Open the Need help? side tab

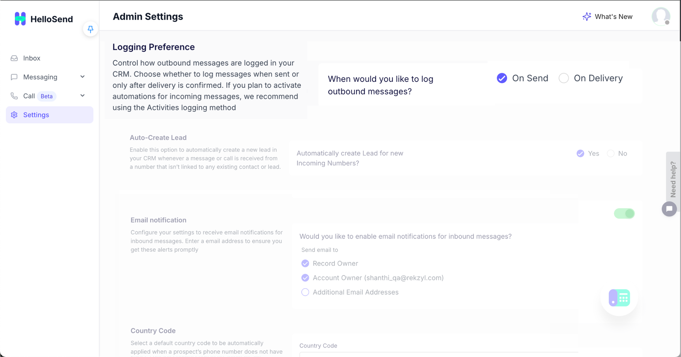click(x=673, y=179)
